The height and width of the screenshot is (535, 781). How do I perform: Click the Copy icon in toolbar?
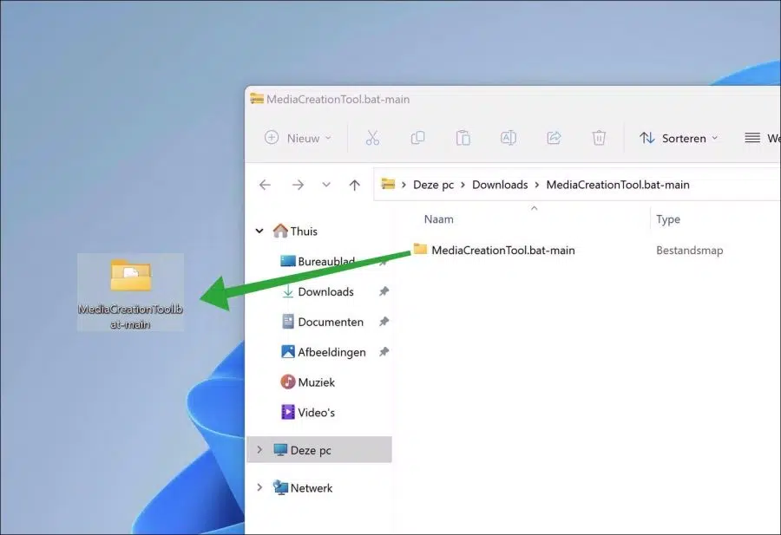tap(417, 138)
